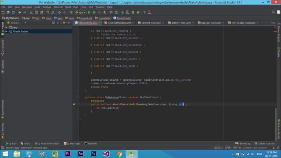Viewport: 281px width, 158px height.
Task: Click the Copy toolbar icon
Action: click(36, 12)
